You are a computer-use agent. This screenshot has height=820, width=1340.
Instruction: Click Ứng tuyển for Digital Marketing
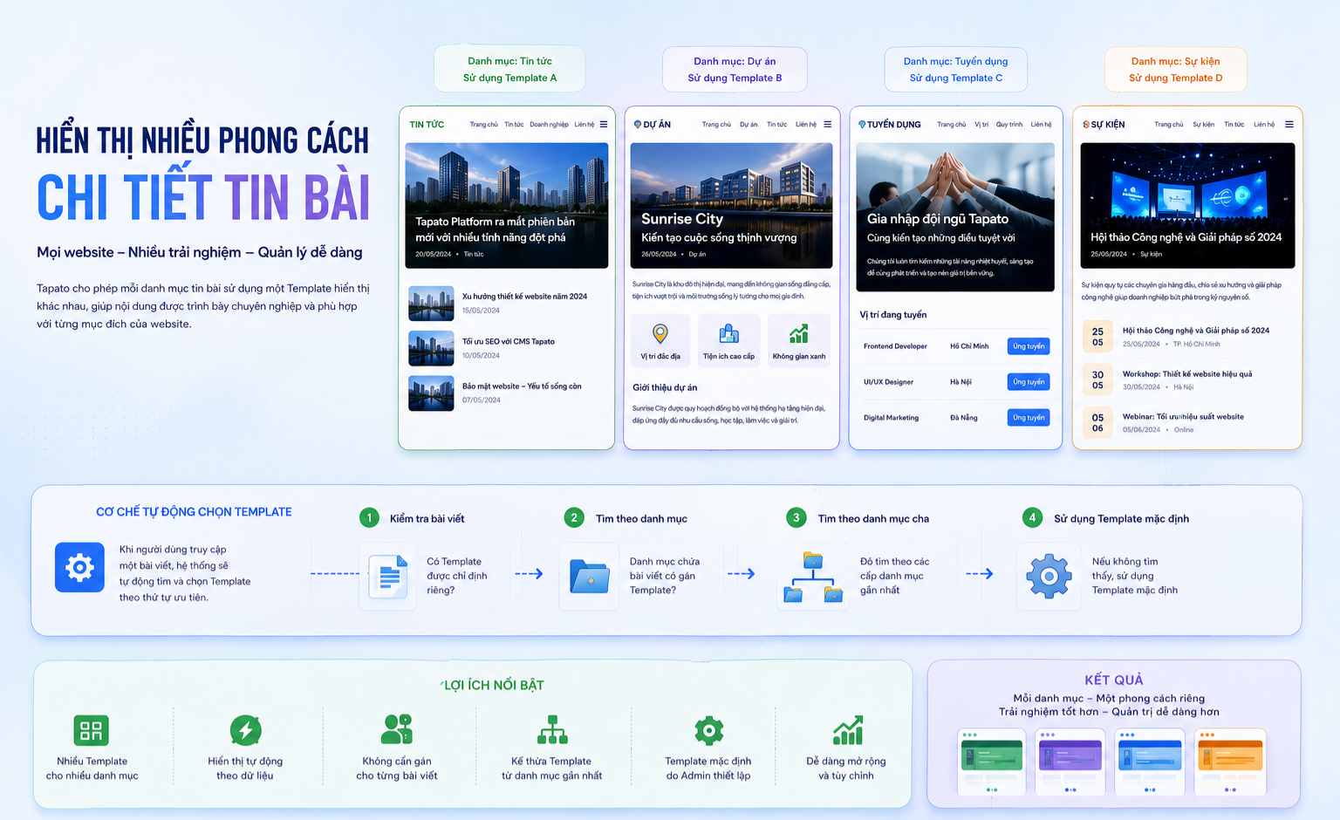coord(1029,418)
